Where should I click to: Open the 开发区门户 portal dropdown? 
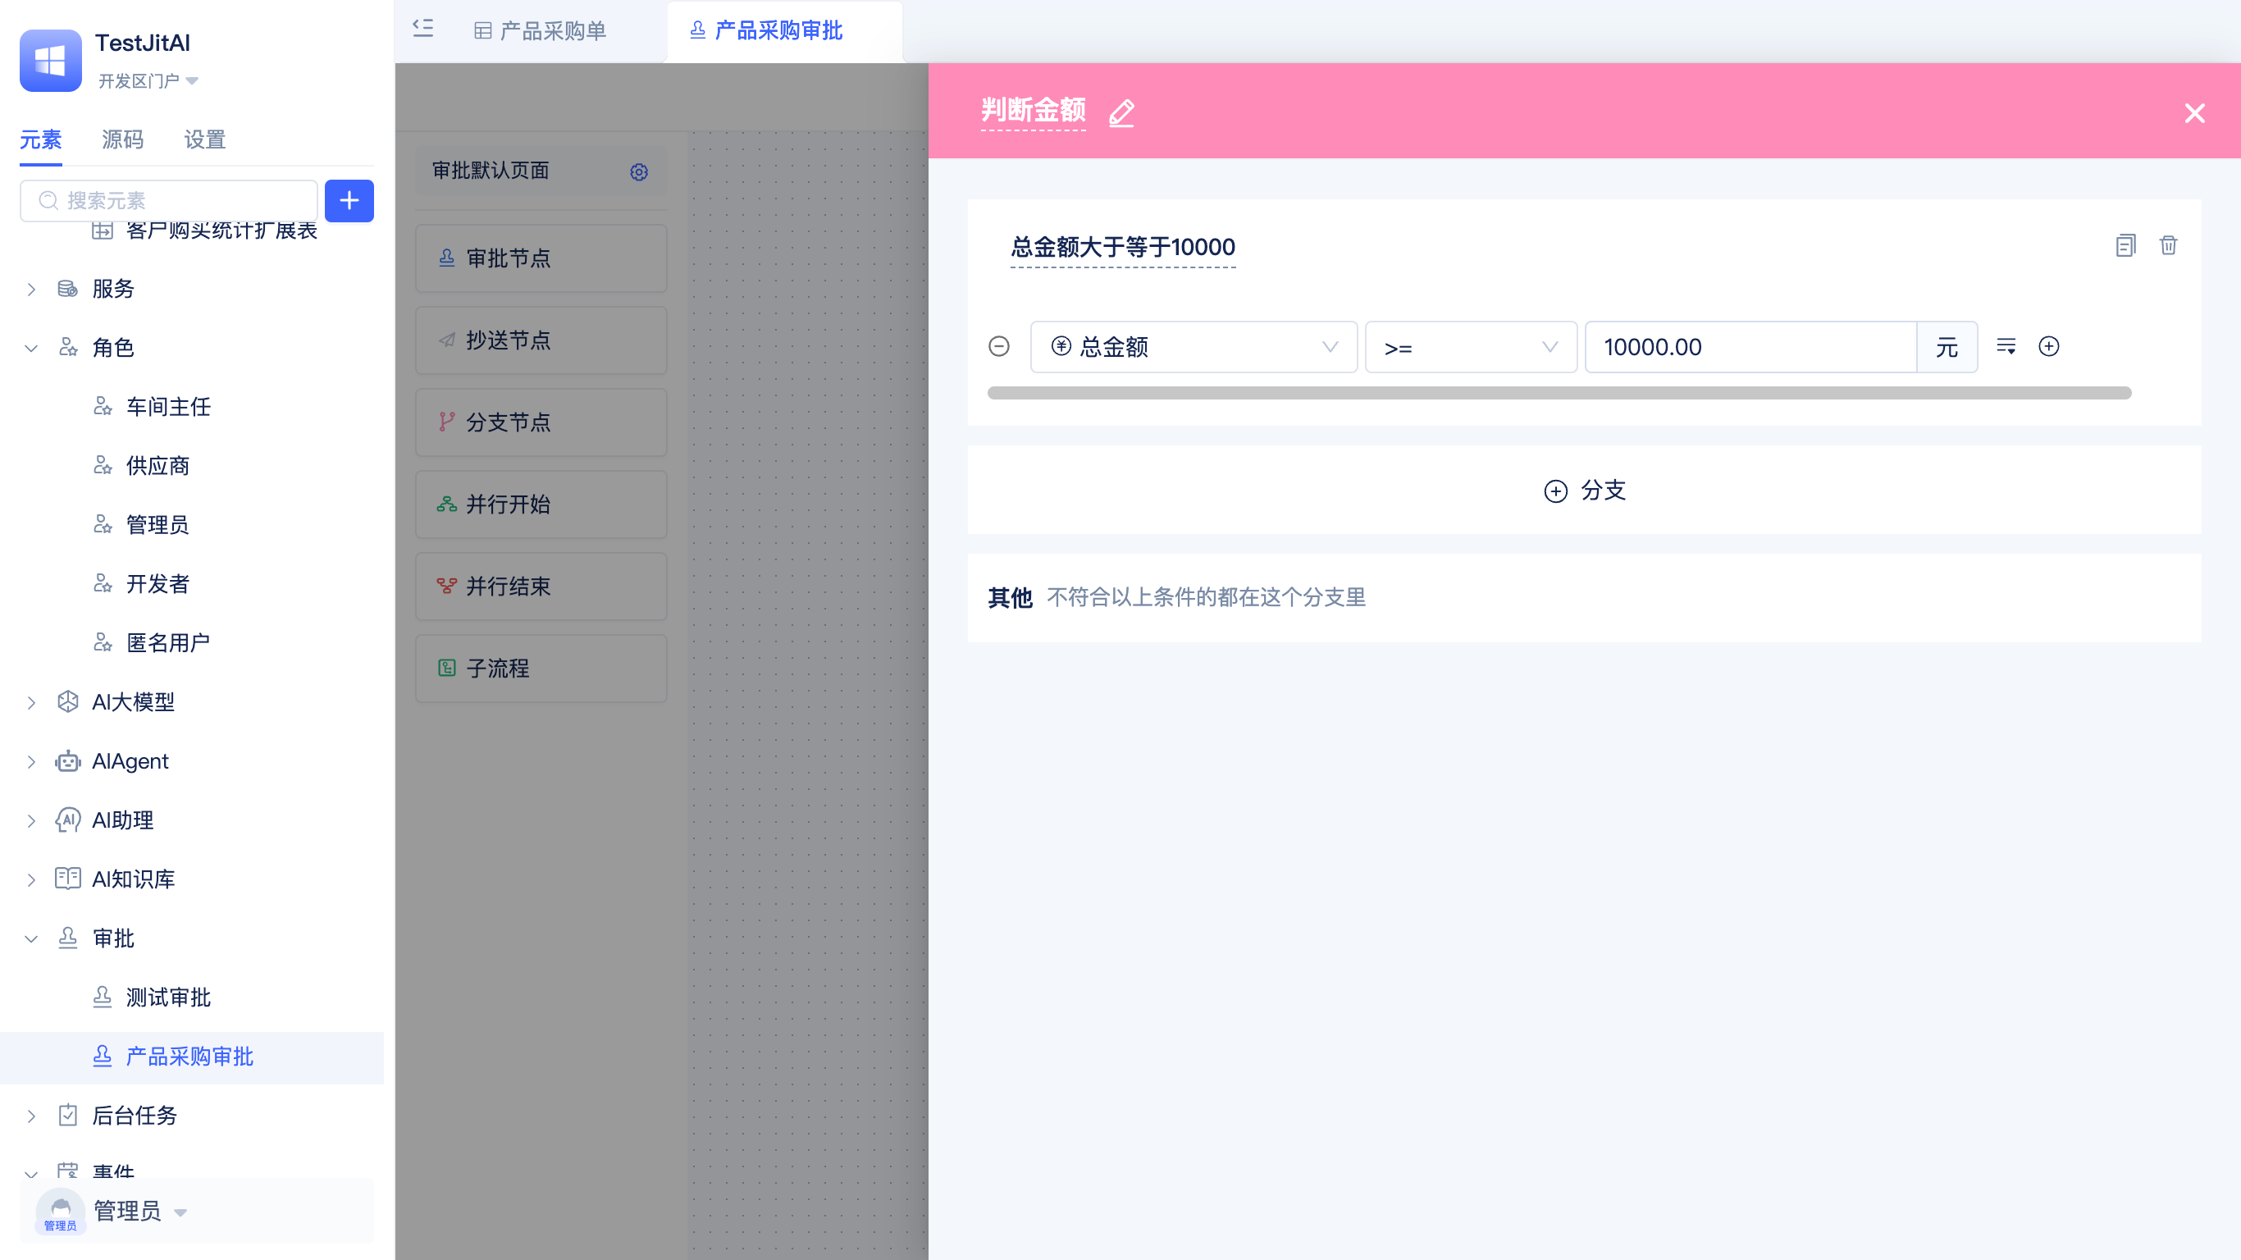[148, 81]
